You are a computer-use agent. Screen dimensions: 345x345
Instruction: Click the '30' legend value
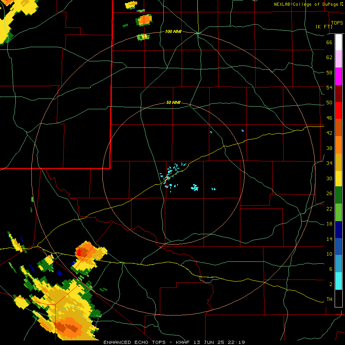(x=329, y=178)
